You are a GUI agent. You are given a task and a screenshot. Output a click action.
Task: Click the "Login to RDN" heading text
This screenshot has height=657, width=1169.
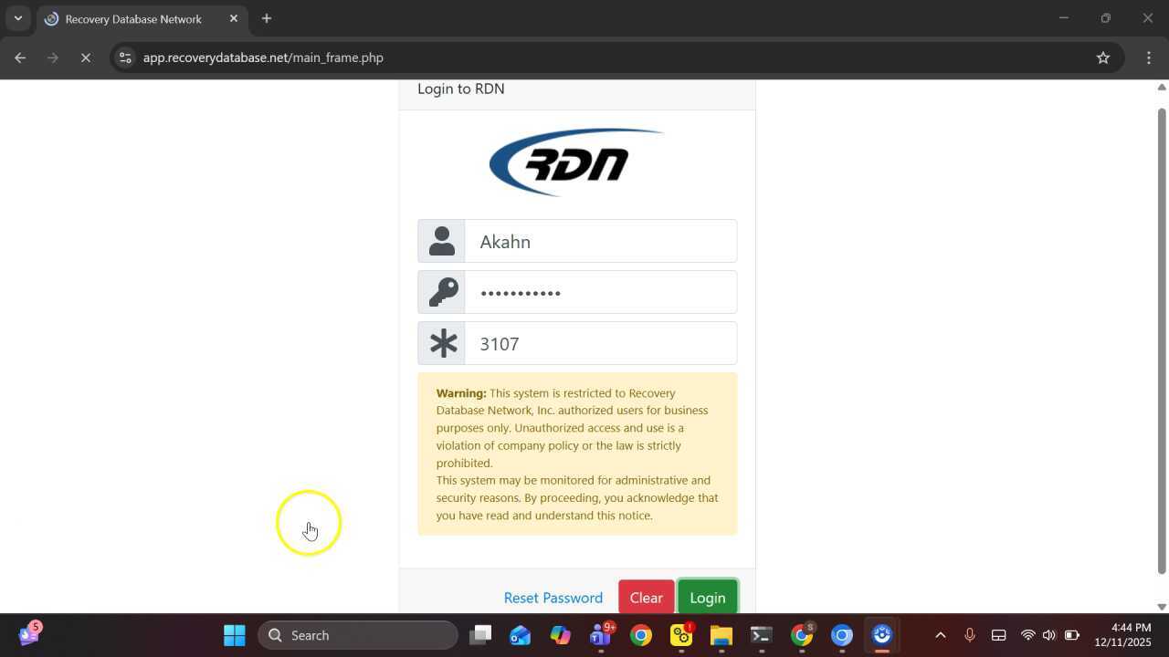(461, 89)
